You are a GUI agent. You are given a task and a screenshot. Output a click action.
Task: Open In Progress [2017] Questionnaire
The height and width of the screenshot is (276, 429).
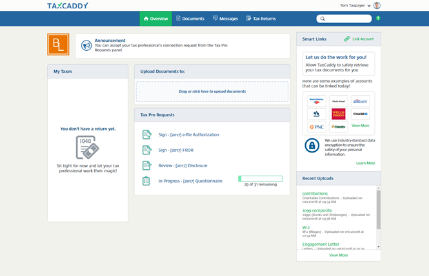(190, 181)
